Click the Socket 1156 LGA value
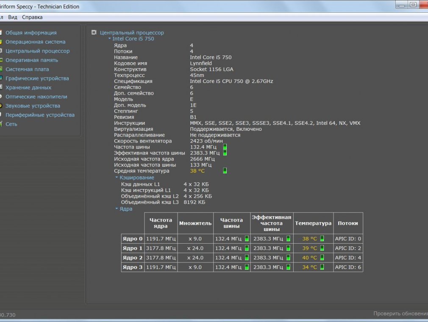This screenshot has height=322, width=428. pyautogui.click(x=211, y=69)
